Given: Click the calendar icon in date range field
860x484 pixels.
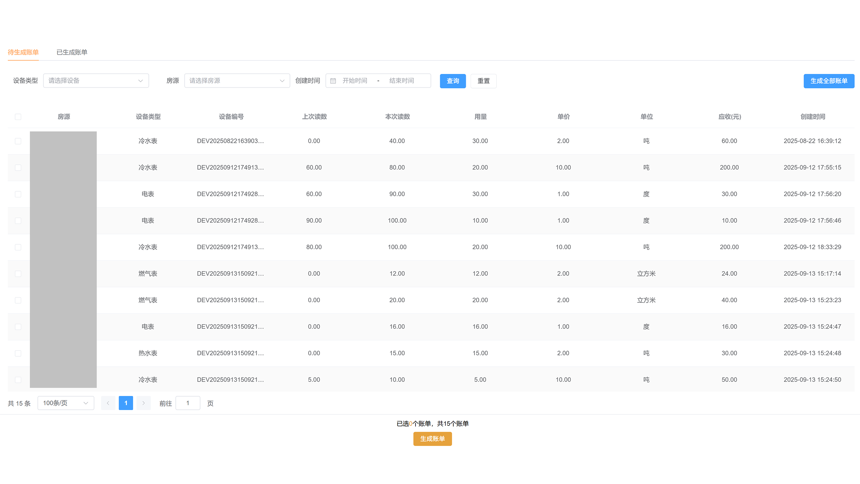Looking at the screenshot, I should (333, 81).
